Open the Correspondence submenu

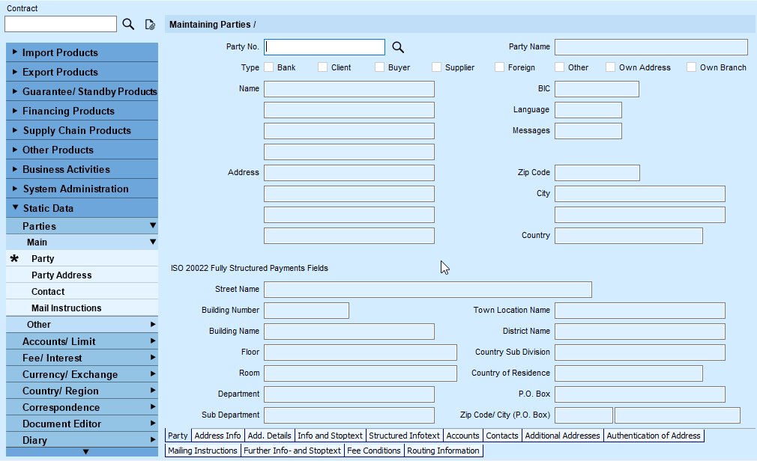click(x=82, y=407)
